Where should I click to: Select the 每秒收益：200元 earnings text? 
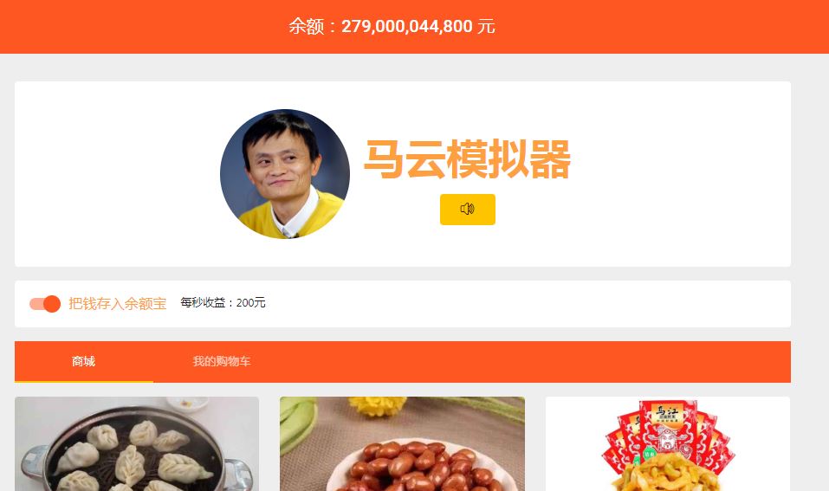tap(223, 302)
